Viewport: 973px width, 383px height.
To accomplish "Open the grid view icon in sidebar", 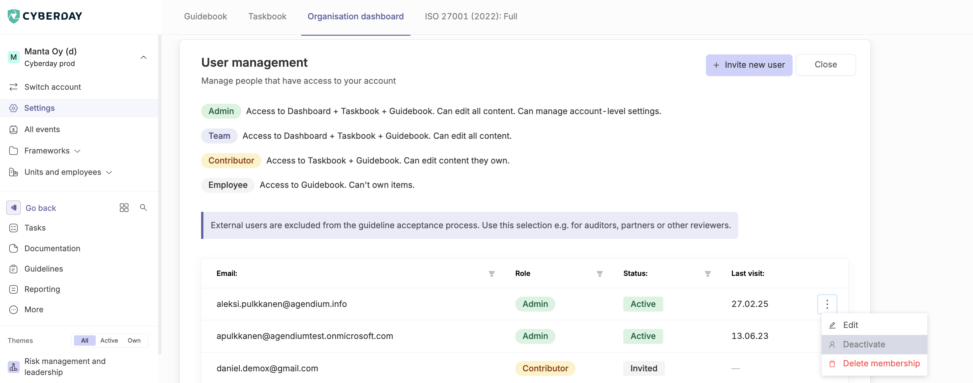I will (x=124, y=208).
